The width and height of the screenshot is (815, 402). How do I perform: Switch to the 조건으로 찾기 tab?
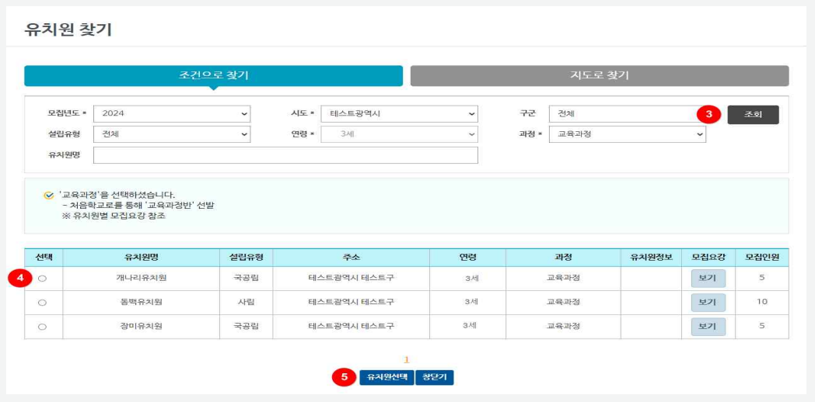pos(213,76)
